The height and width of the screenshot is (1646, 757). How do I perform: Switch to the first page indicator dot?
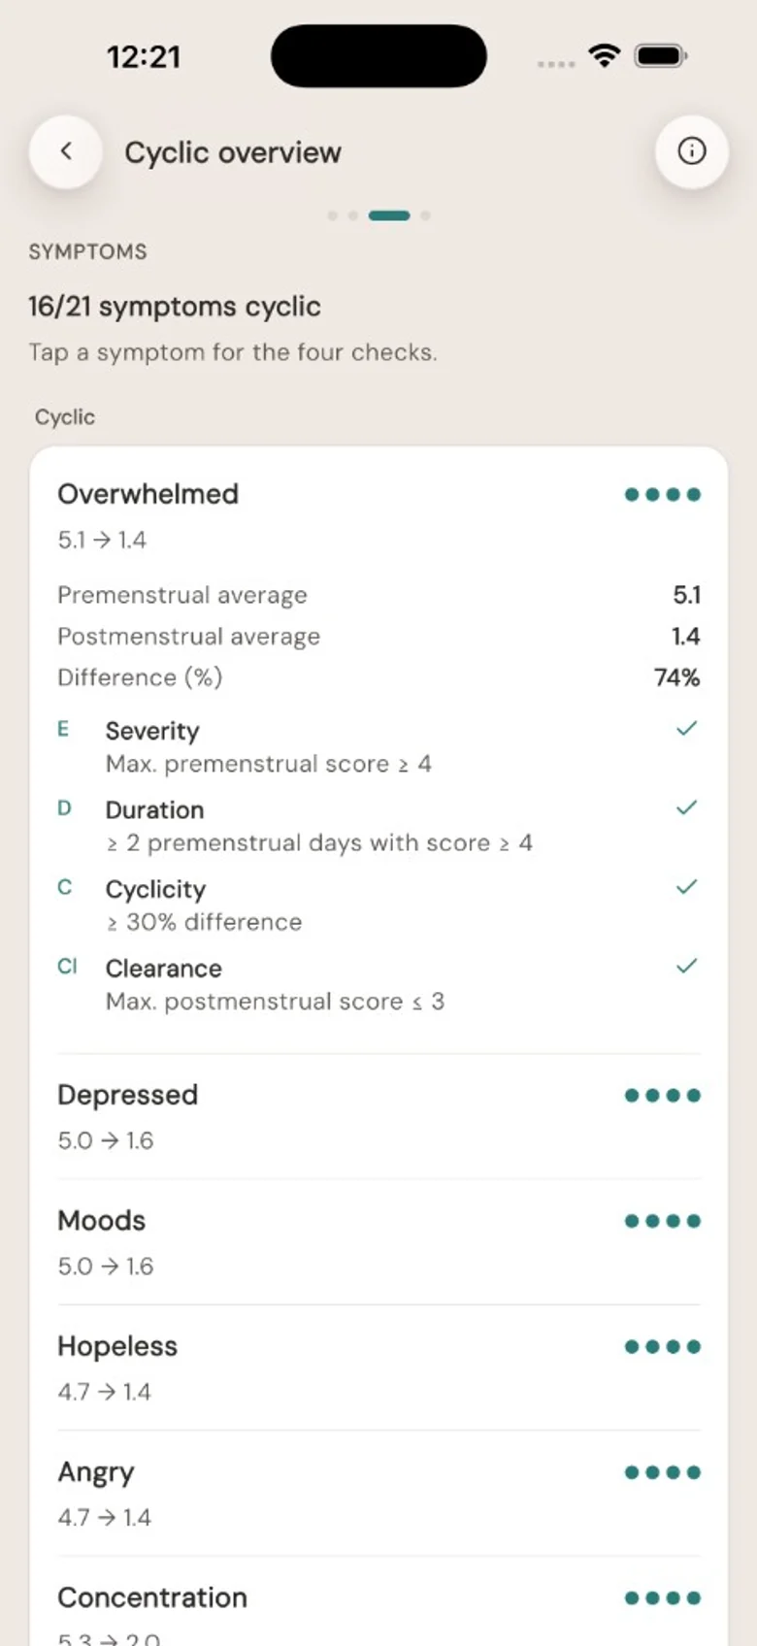coord(333,215)
